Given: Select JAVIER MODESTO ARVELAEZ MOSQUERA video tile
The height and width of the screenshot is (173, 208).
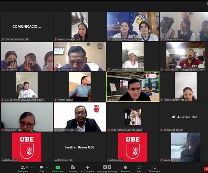Looking at the screenshot, I should point(184,57).
